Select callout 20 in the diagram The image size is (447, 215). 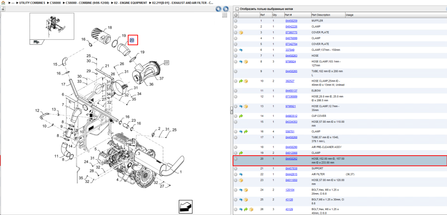coord(132,40)
